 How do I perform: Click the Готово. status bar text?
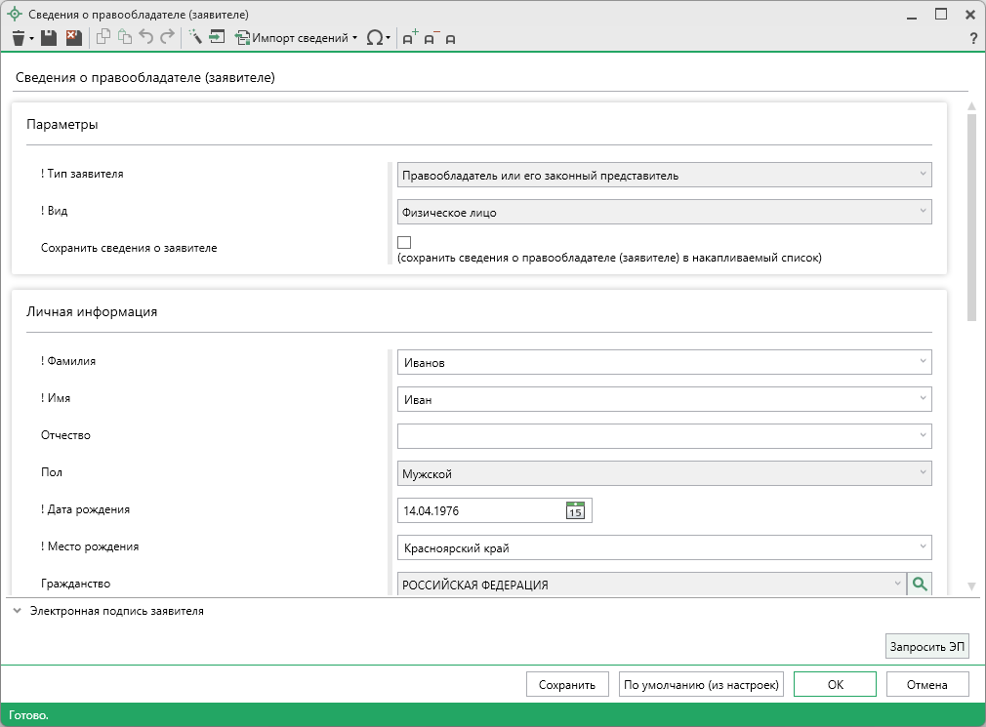tap(28, 715)
